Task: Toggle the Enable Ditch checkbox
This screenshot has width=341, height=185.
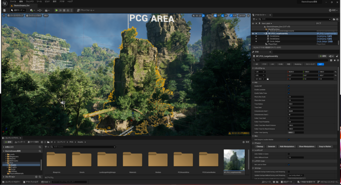Action: (289, 86)
